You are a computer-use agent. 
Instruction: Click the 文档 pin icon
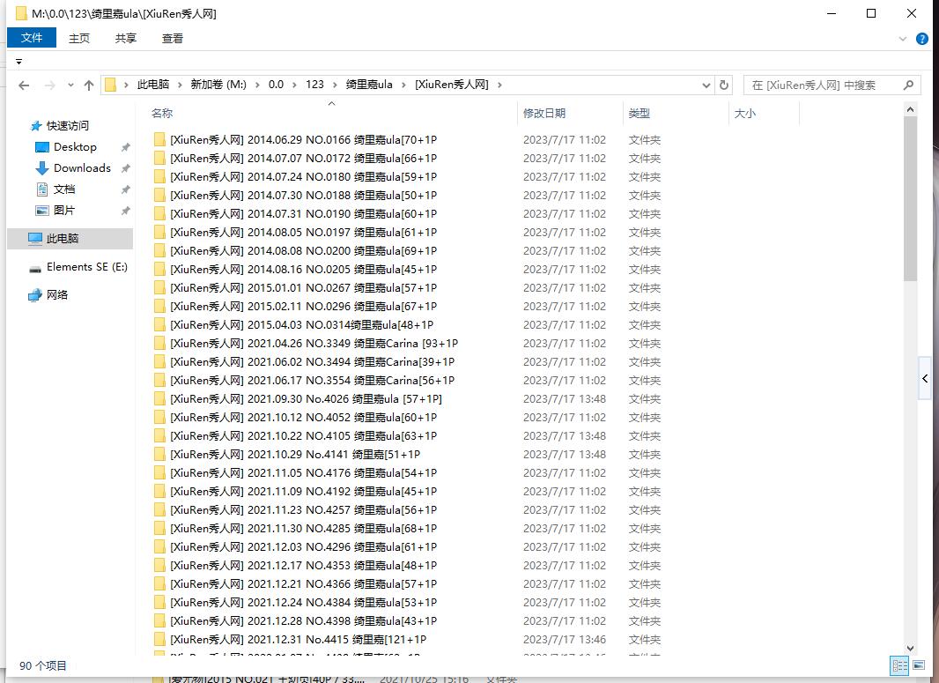[x=125, y=190]
